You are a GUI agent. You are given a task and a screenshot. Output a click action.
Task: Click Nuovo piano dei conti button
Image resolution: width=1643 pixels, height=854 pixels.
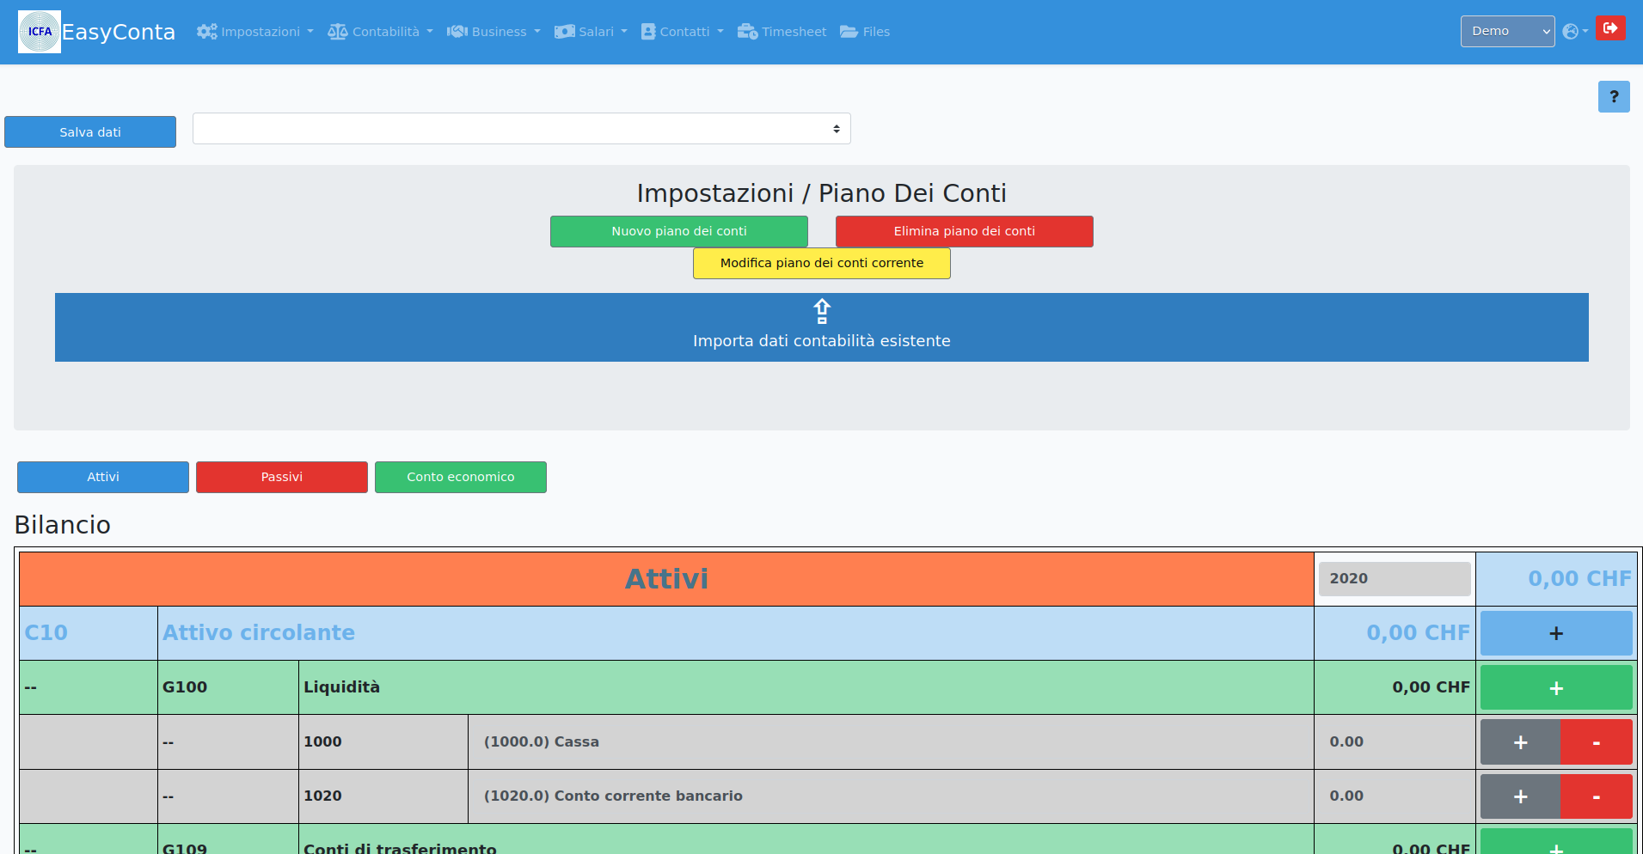pyautogui.click(x=679, y=231)
